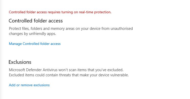Click the 'Protect files, folders and memory areas' line
The width and height of the screenshot is (190, 99).
coord(71,29)
